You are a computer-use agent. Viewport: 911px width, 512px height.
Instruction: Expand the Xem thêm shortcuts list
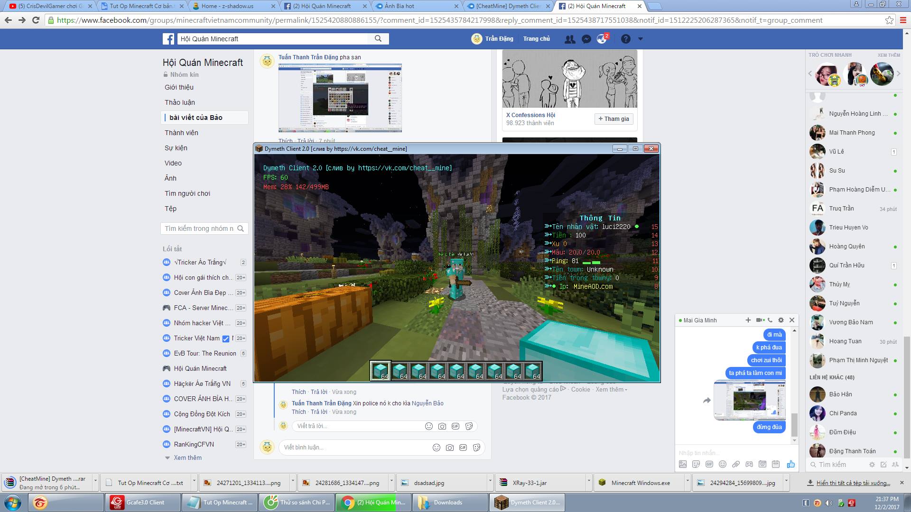187,457
